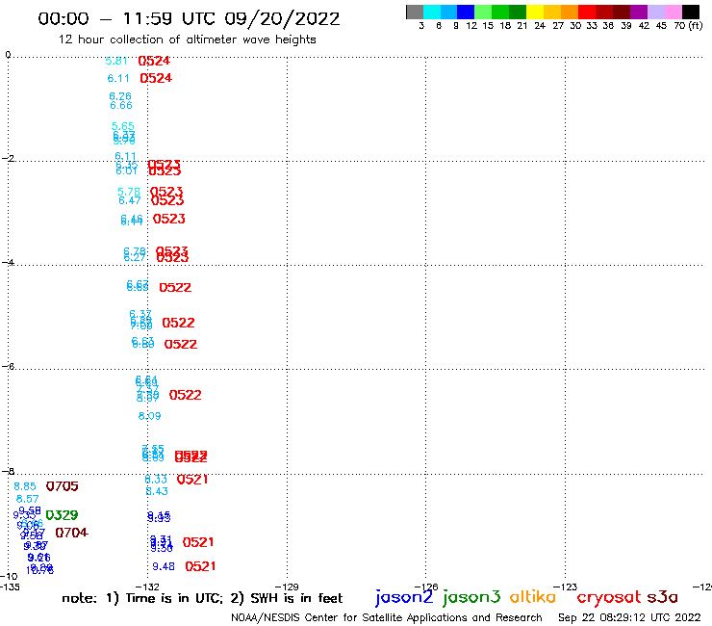Click the 'cryosat' satellite legend label
The image size is (712, 626).
click(609, 598)
